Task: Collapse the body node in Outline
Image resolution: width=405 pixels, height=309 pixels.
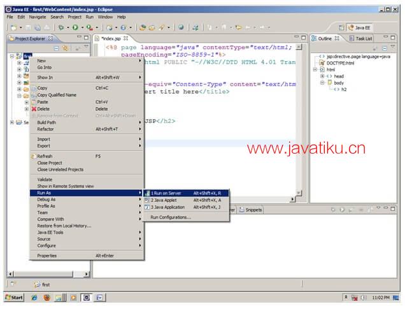Action: (322, 83)
